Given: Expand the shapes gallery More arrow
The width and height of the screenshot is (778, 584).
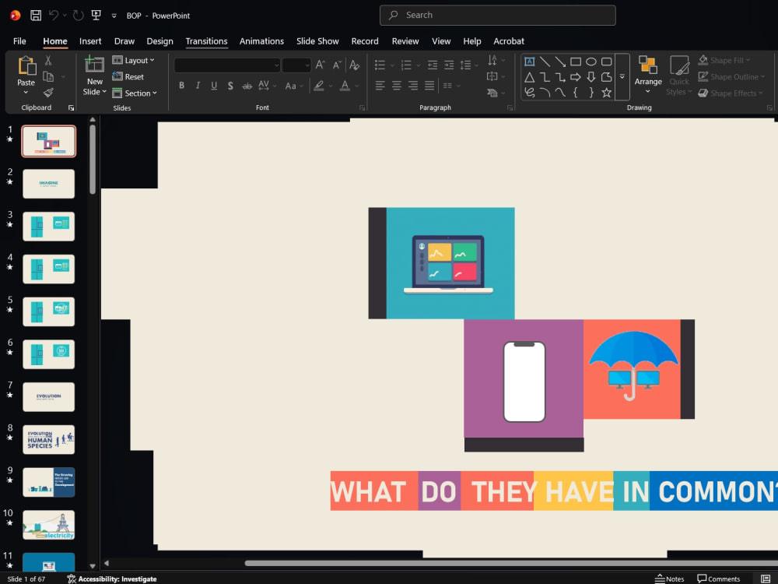Looking at the screenshot, I should click(622, 77).
